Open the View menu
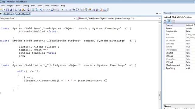This screenshot has height=109, width=195. [x=3, y=6]
